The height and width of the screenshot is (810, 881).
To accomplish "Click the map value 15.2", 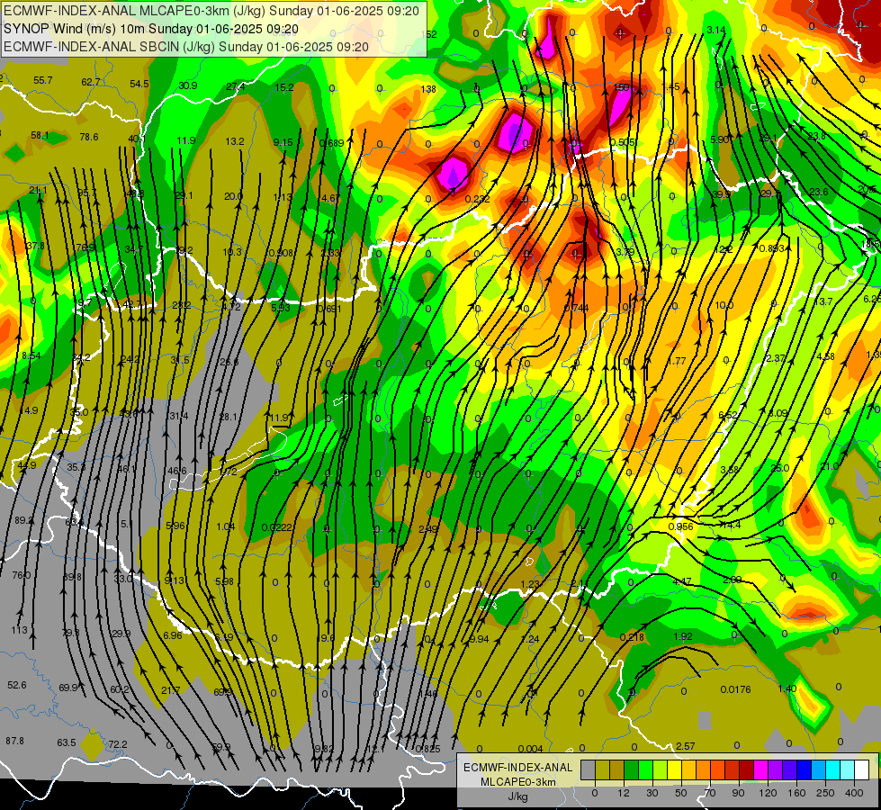I will tap(284, 87).
